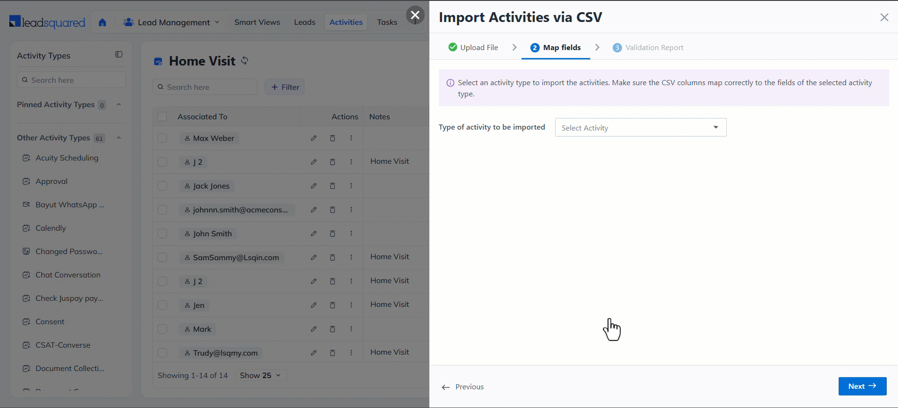The image size is (898, 408).
Task: Check the johnnn.smith@acmecons row checkbox
Action: click(x=162, y=210)
